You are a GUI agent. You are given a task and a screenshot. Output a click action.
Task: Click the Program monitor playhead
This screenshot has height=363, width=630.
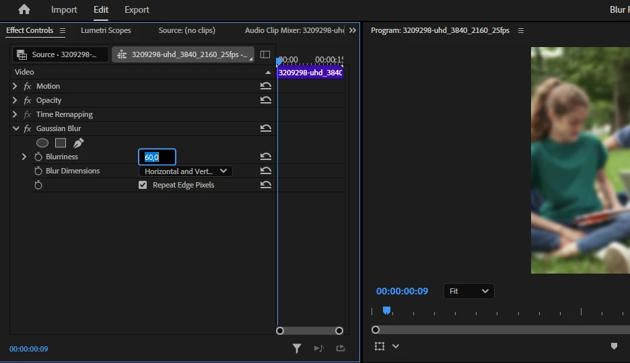(386, 311)
